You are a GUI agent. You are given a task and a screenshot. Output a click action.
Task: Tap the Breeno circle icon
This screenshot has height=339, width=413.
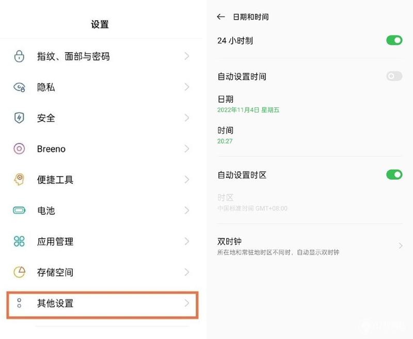click(19, 149)
